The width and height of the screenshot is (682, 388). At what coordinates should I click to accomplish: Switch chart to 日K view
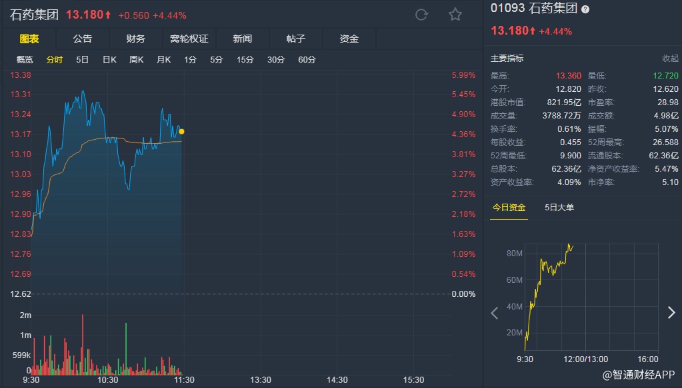click(109, 60)
